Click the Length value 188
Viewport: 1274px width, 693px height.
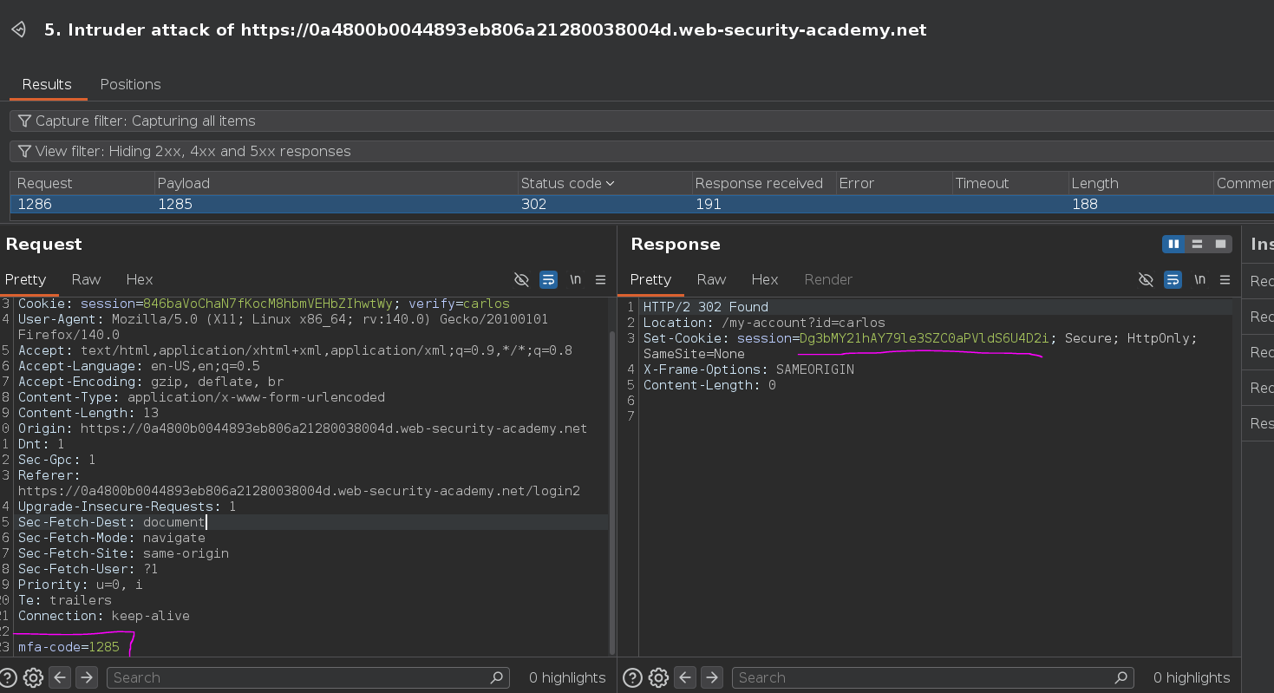(x=1084, y=204)
